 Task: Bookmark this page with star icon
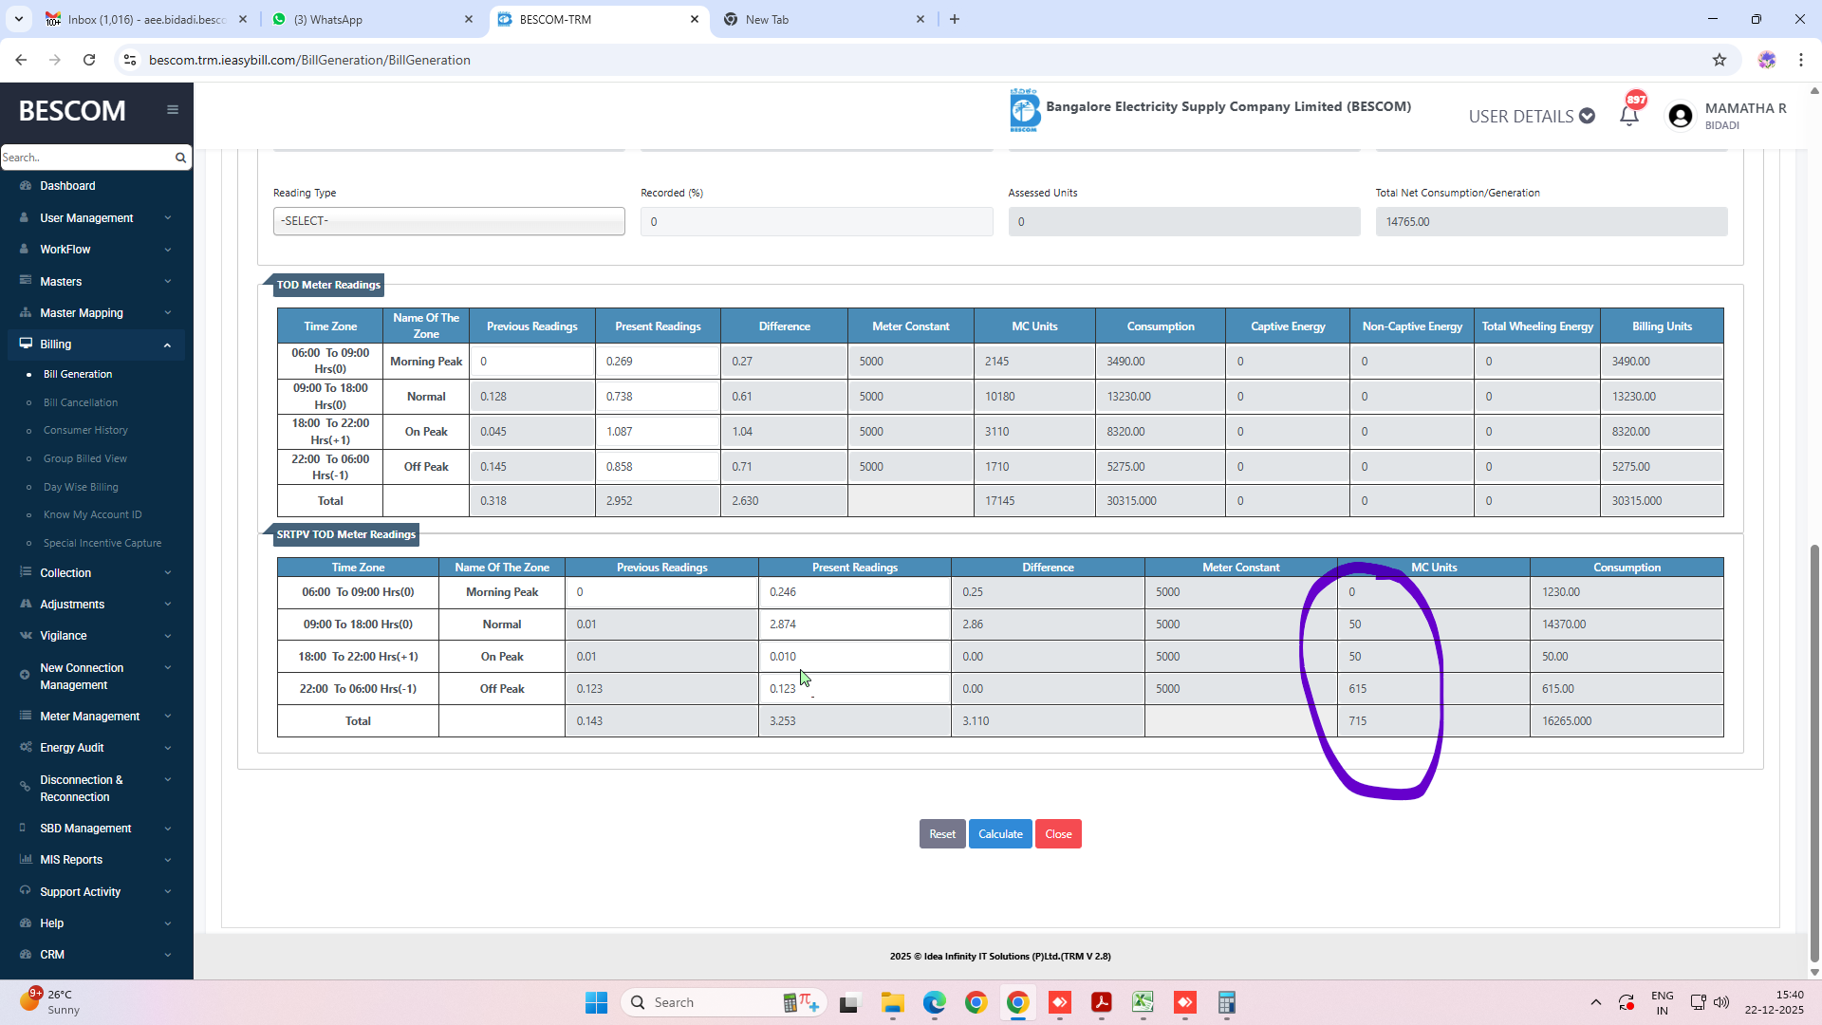(x=1719, y=60)
